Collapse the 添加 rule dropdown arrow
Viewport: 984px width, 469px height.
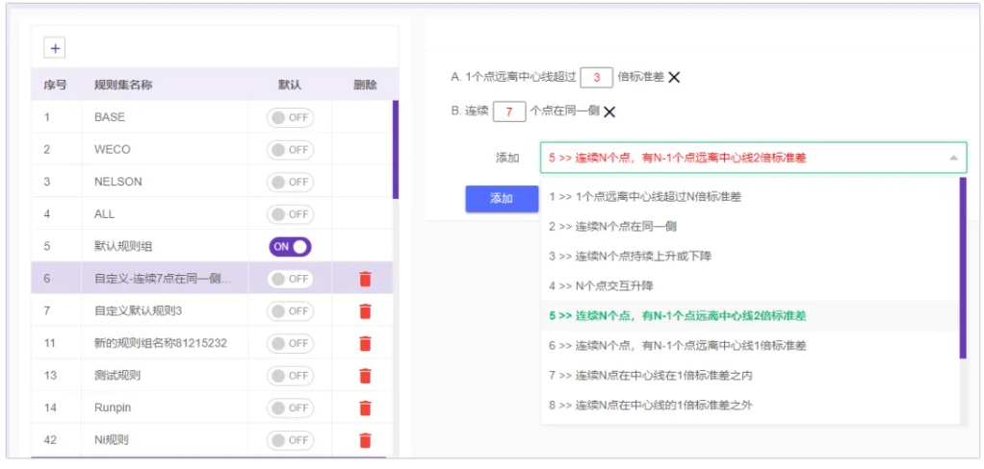[x=952, y=158]
